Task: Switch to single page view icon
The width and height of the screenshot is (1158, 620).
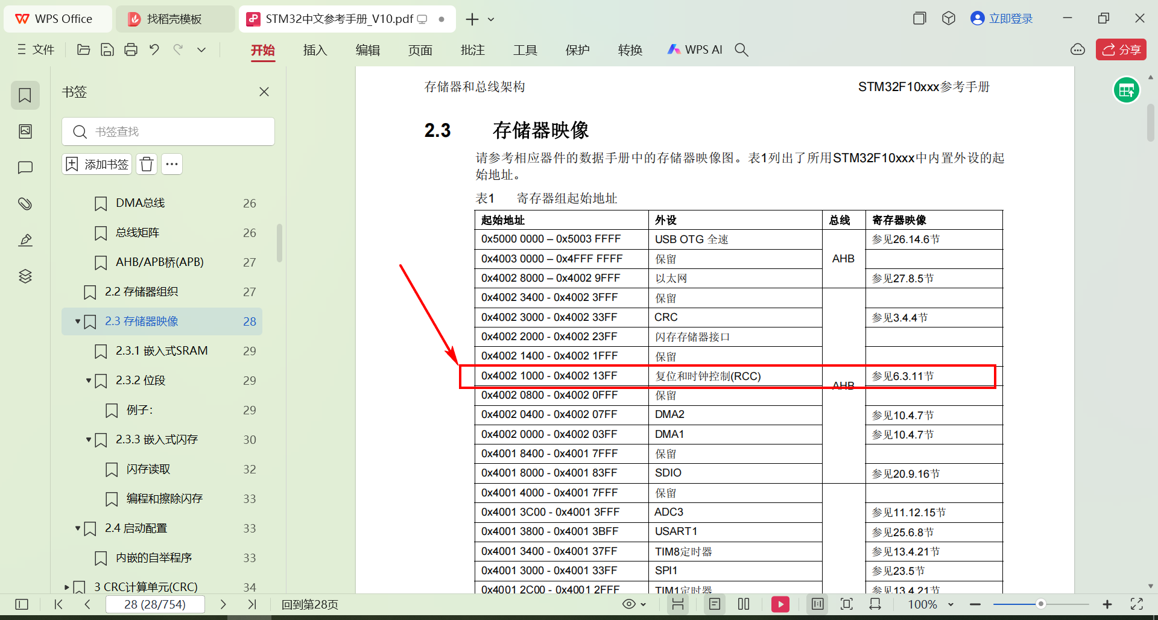Action: point(715,604)
